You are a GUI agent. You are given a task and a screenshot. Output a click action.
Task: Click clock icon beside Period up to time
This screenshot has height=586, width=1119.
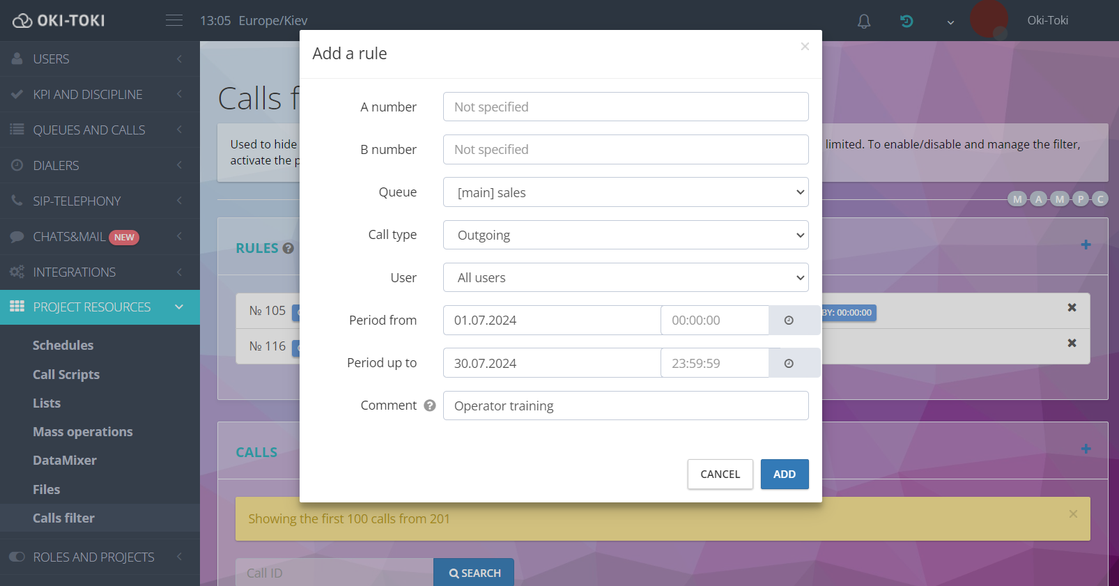pos(789,363)
